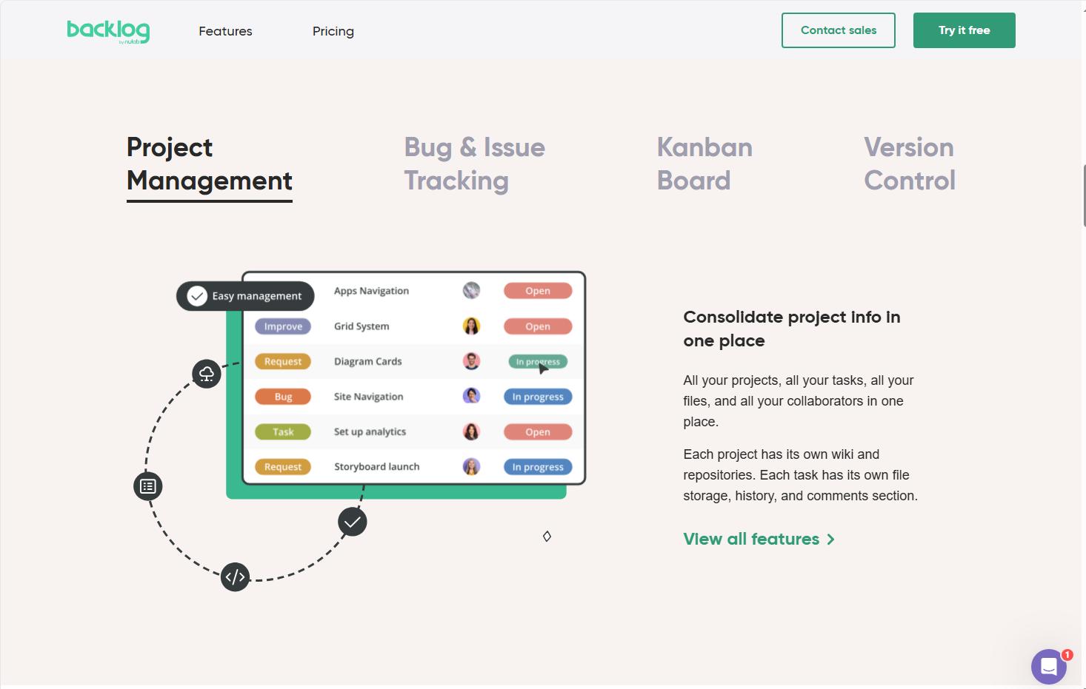Screen dimensions: 1086x689
Task: Click the avatar in Storyboard launch row
Action: pyautogui.click(x=471, y=466)
